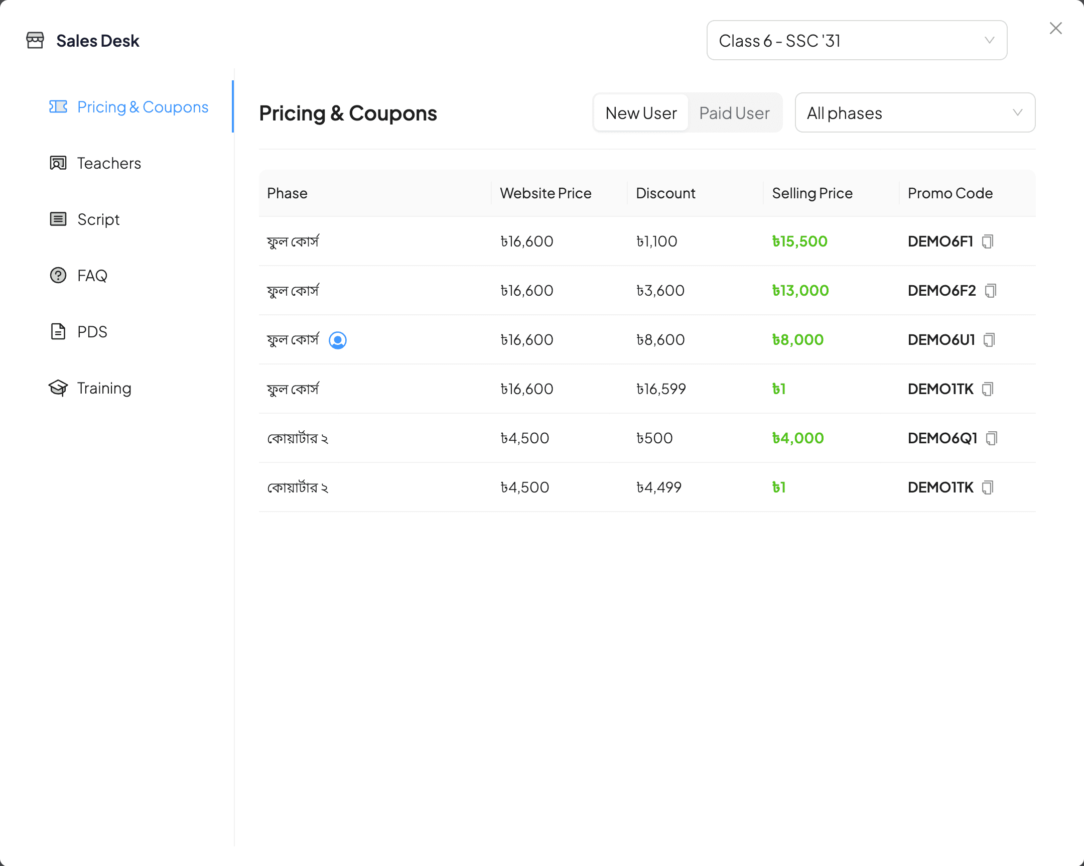Click the PDS file icon
The height and width of the screenshot is (866, 1084).
point(58,332)
